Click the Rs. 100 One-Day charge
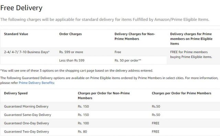The width and height of the screenshot is (220, 136). tap(83, 123)
